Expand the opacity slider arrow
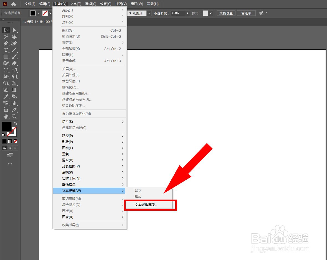Screen dimensions: 327x260 187,13
